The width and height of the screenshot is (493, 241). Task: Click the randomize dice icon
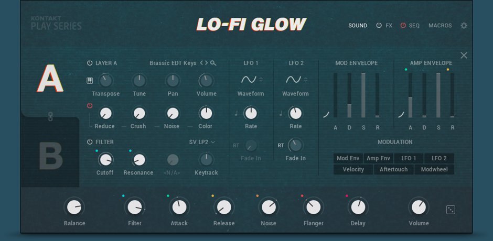click(451, 210)
